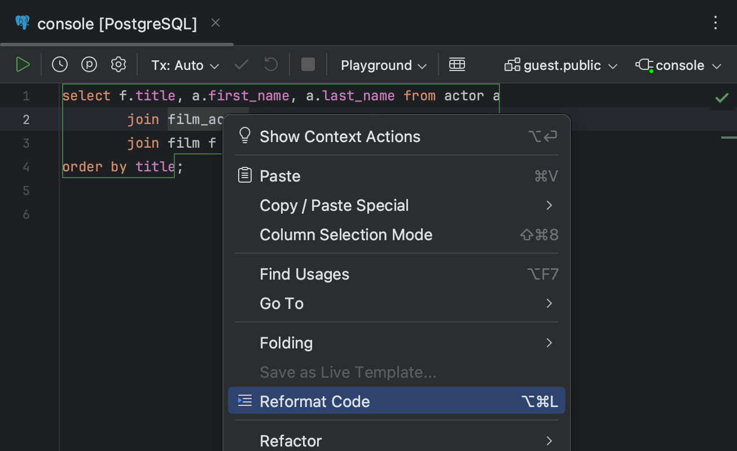Viewport: 737px width, 451px height.
Task: Click the PostgreSQL elephant icon on the tab
Action: coord(22,23)
